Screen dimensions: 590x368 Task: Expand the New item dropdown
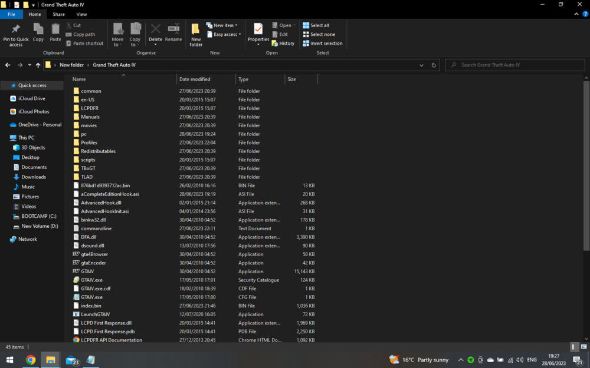click(x=223, y=25)
